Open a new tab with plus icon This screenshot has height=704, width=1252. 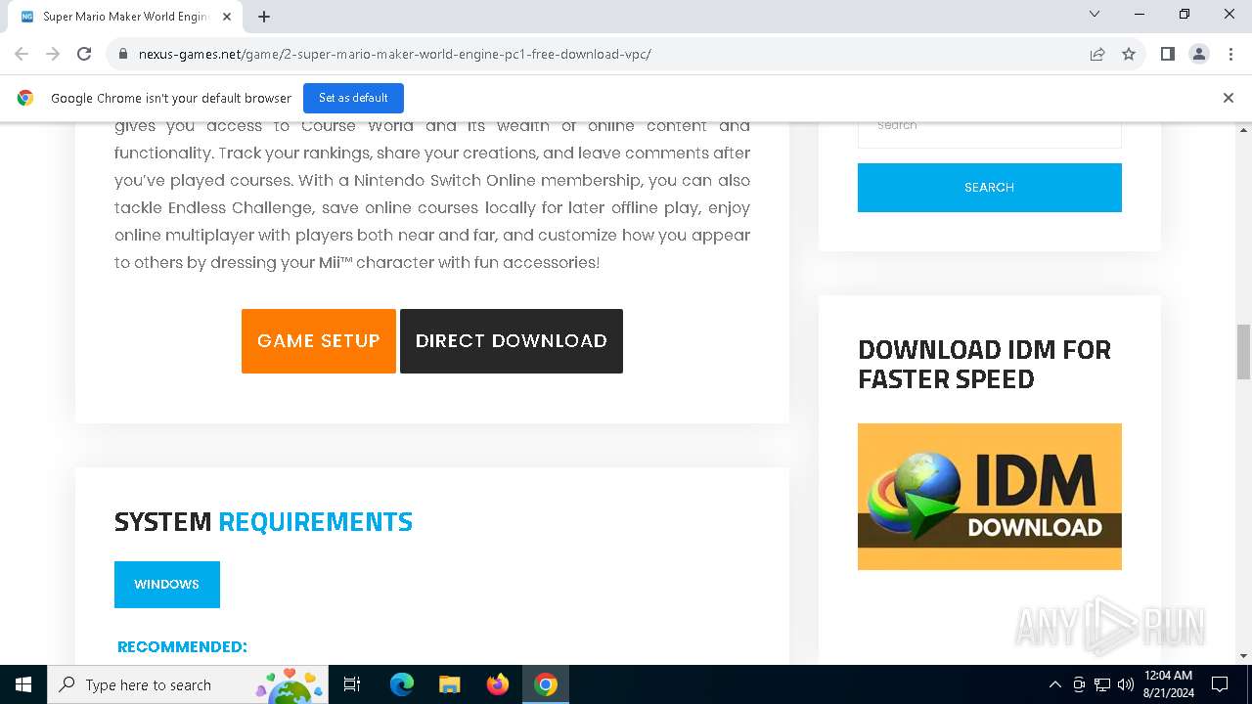pyautogui.click(x=264, y=17)
